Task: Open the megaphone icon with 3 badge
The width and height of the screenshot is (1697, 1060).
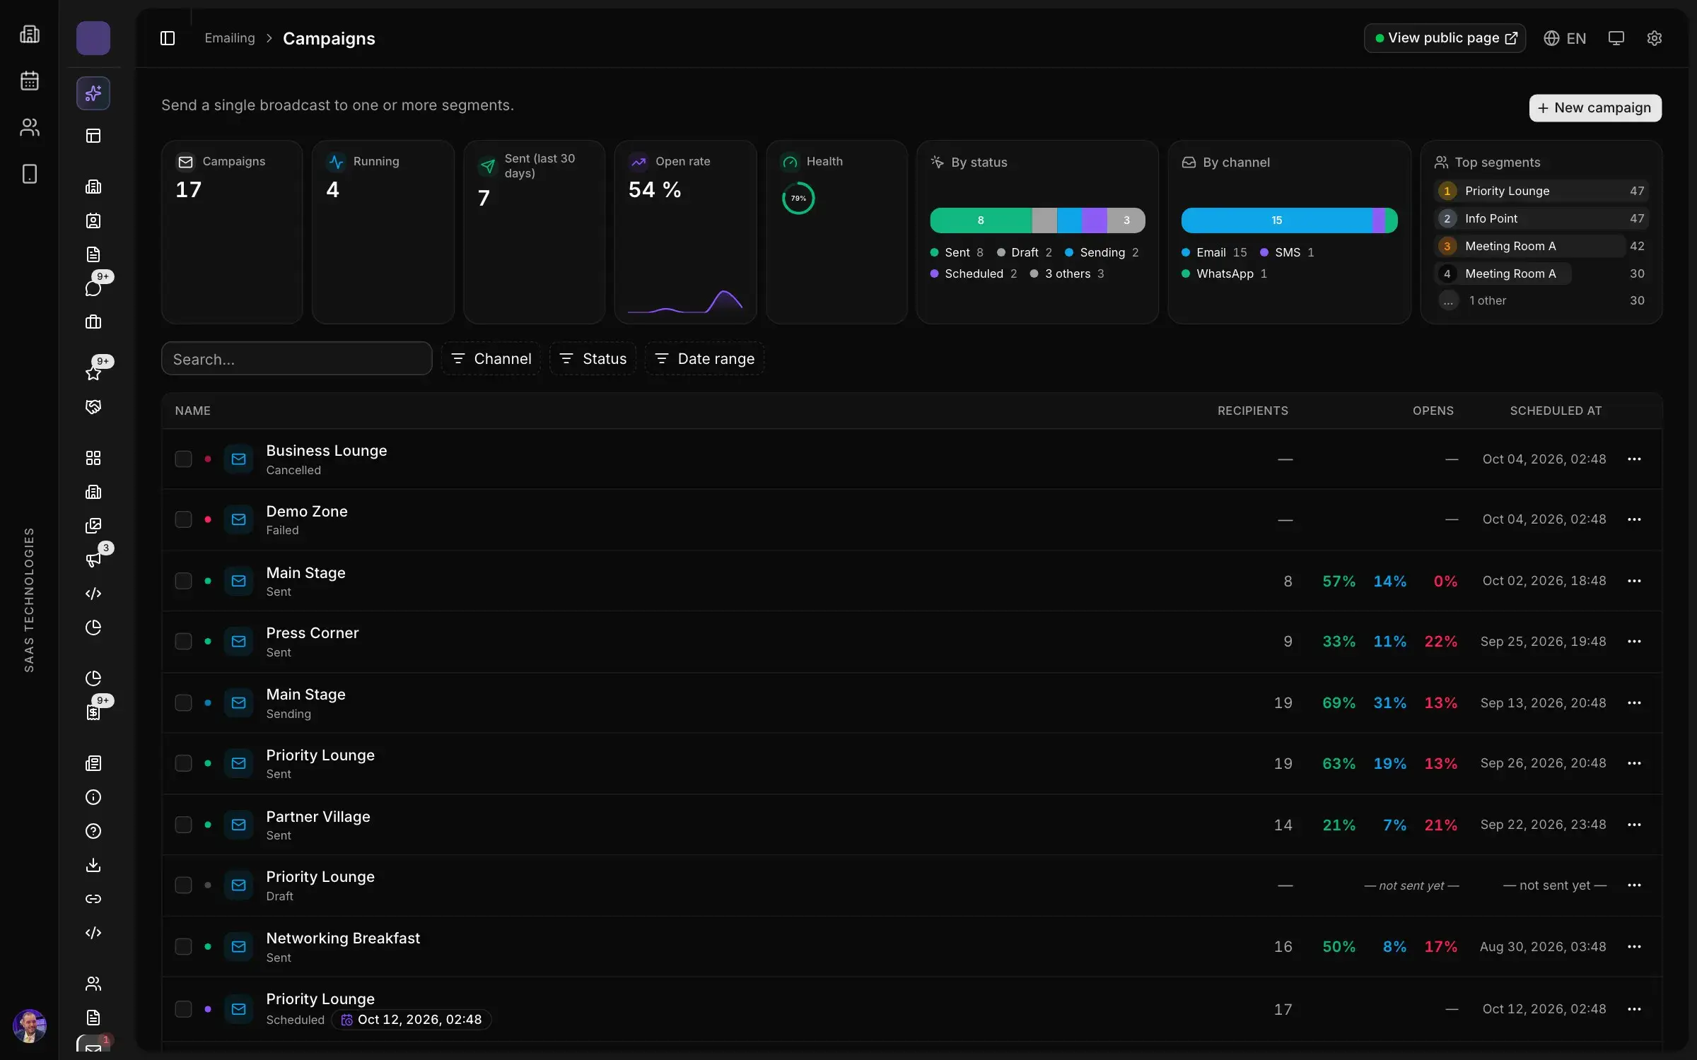Action: (93, 559)
